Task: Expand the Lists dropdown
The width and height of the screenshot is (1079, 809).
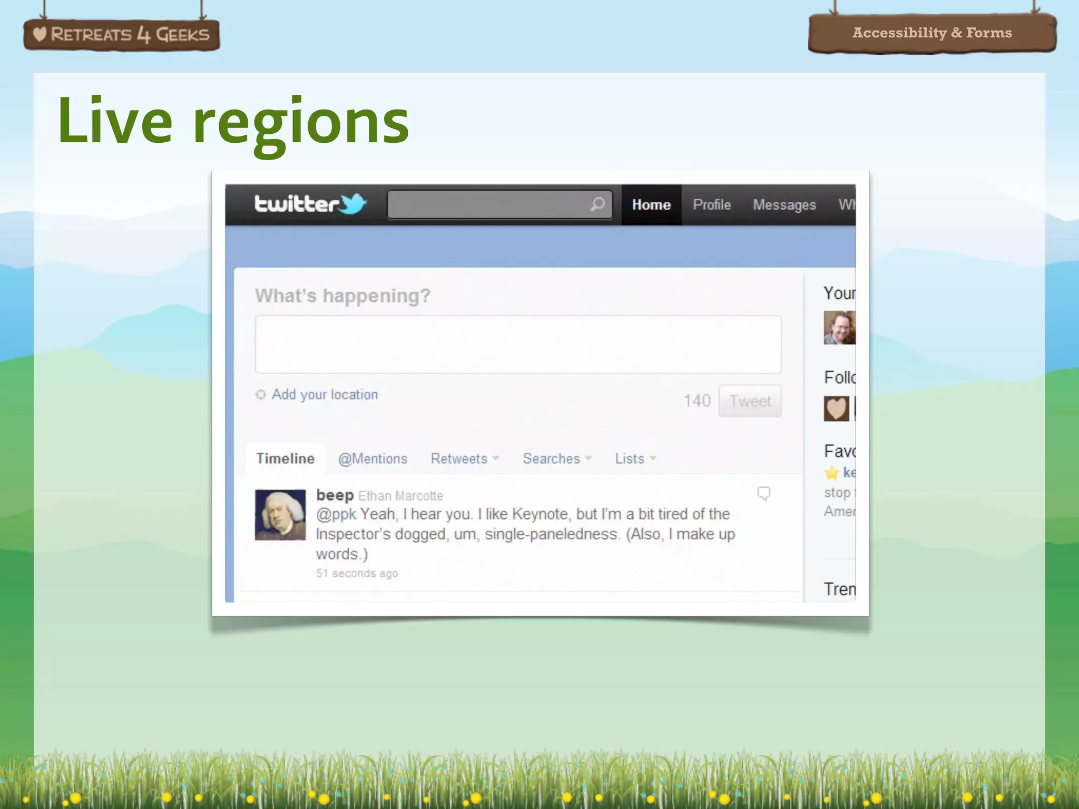Action: (635, 459)
